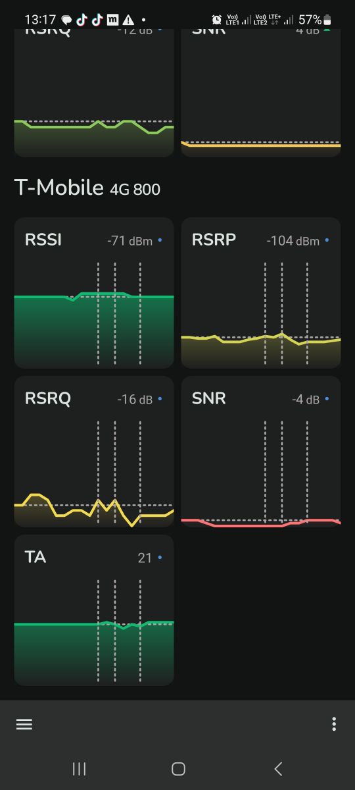The height and width of the screenshot is (790, 355).
Task: Tap the battery icon in status bar
Action: (x=329, y=20)
